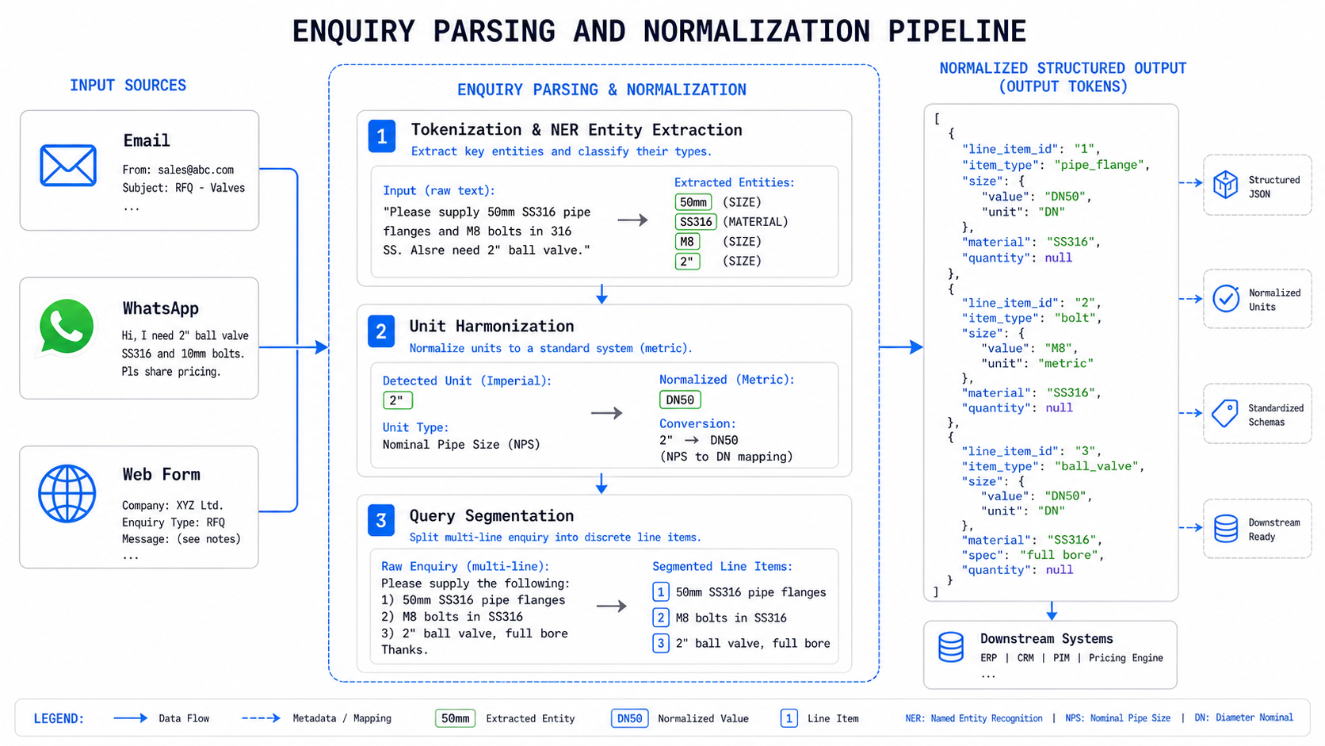Click step 1 number badge for Tokenization
Viewport: 1325px width, 746px height.
pos(382,136)
